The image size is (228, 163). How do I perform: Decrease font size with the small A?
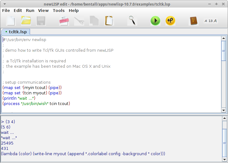pos(205,21)
